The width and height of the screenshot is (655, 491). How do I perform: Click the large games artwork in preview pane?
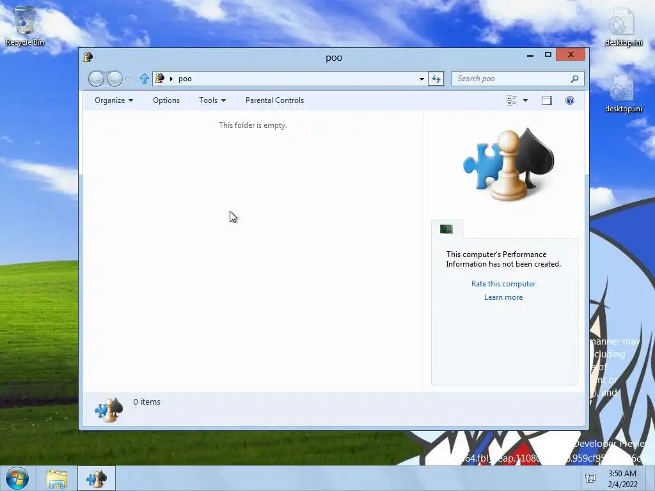(509, 164)
